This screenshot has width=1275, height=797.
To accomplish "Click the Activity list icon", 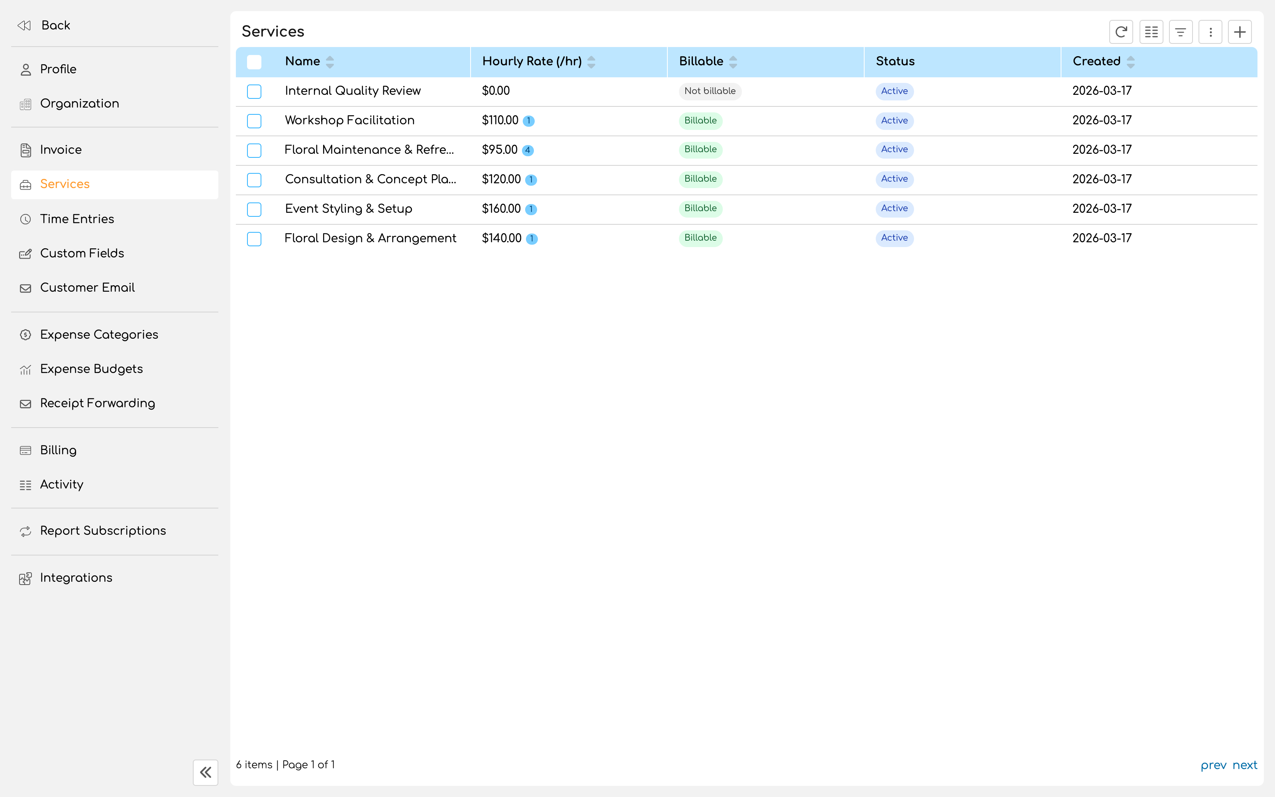I will click(x=25, y=485).
